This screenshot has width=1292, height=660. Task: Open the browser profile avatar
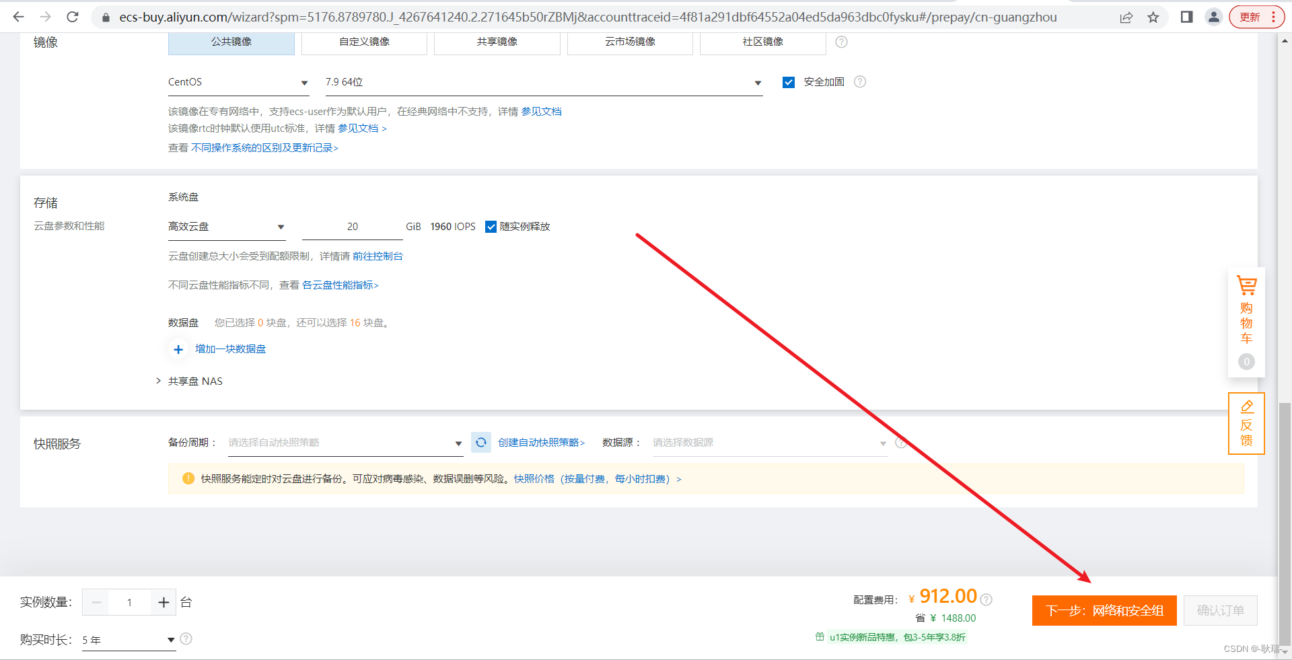pos(1214,17)
